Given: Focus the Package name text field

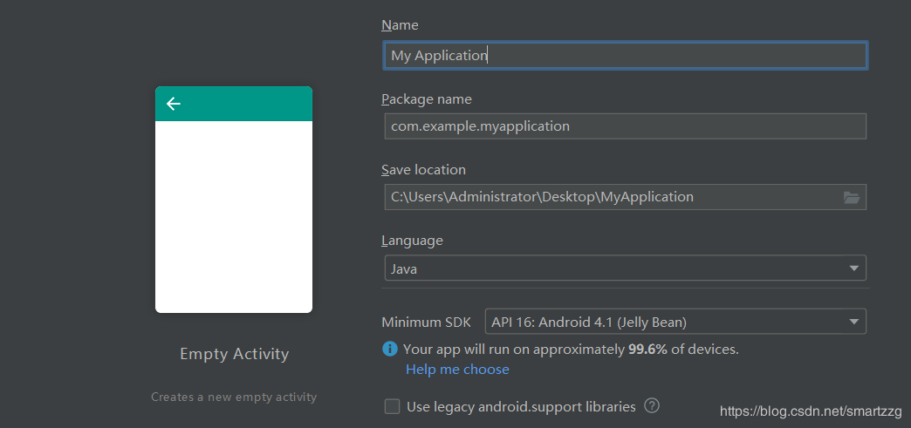Looking at the screenshot, I should tap(625, 126).
